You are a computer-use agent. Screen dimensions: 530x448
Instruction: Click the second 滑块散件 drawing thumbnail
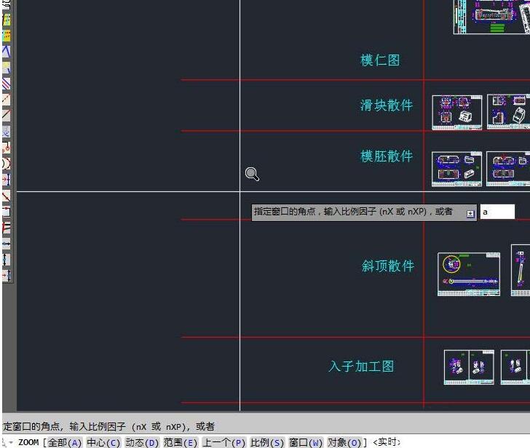[x=508, y=112]
